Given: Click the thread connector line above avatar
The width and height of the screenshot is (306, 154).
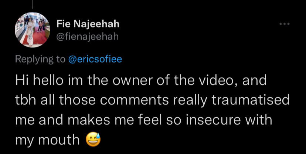Looking at the screenshot, I should pos(33,4).
